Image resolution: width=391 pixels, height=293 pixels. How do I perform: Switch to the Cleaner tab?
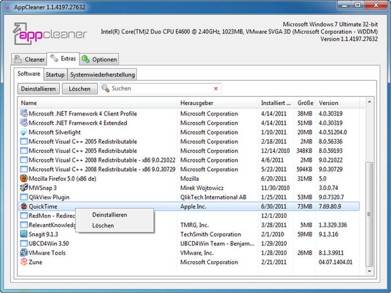[29, 59]
